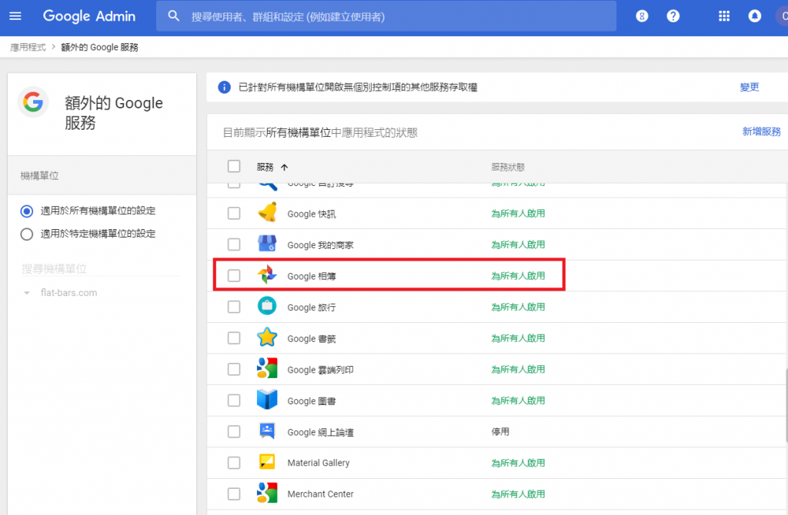
Task: Click the Google Admin logo
Action: tap(89, 16)
